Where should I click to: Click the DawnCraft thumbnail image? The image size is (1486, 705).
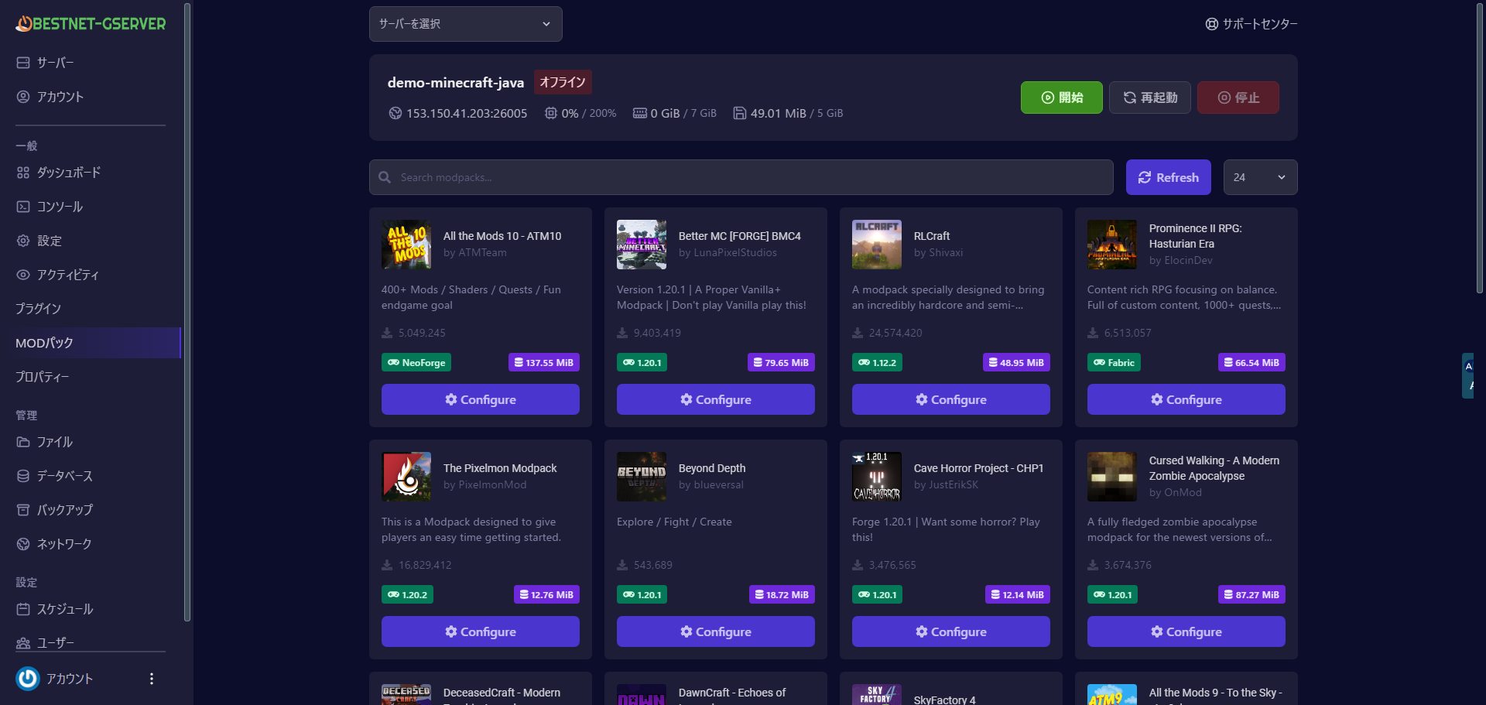(x=642, y=694)
